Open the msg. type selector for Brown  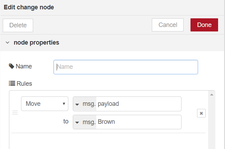pyautogui.click(x=85, y=122)
